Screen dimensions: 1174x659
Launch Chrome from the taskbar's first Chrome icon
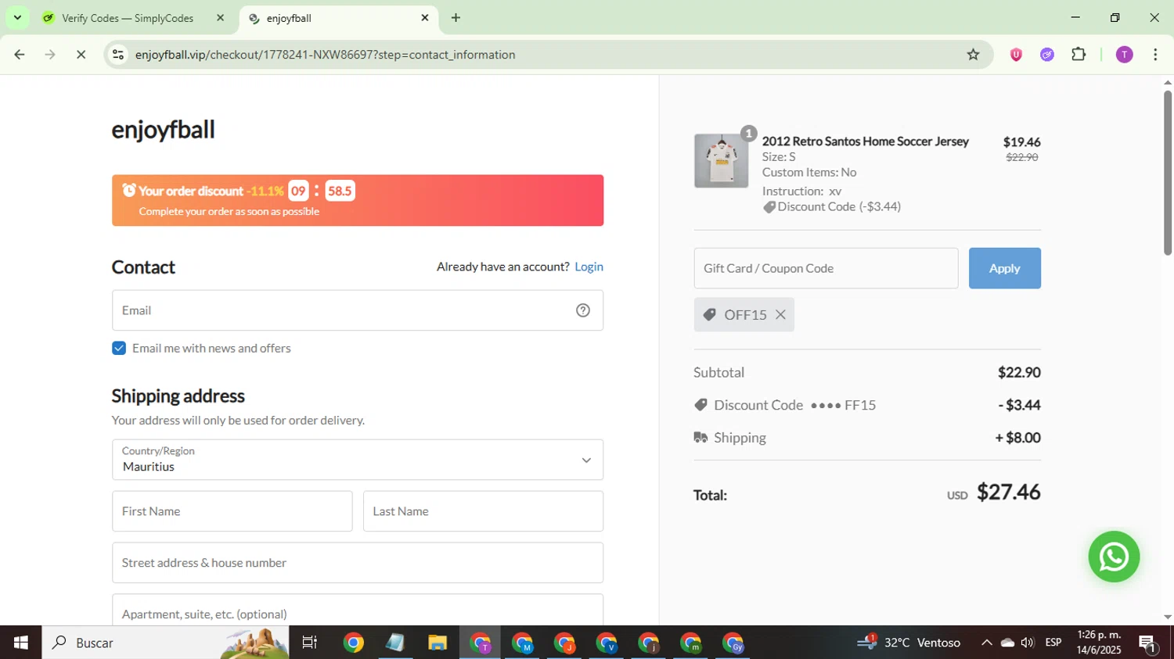[354, 643]
